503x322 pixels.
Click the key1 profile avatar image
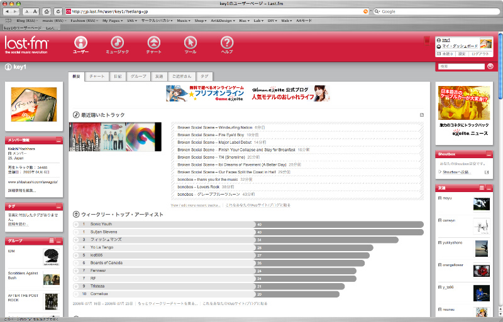tap(34, 104)
